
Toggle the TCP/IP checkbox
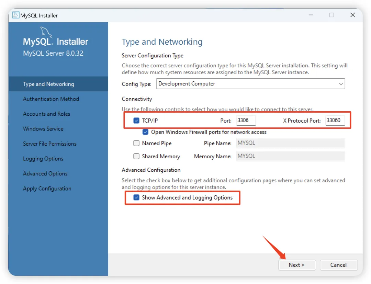136,121
